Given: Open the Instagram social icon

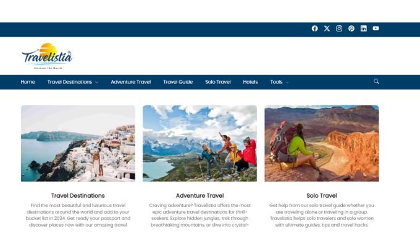Looking at the screenshot, I should point(339,28).
